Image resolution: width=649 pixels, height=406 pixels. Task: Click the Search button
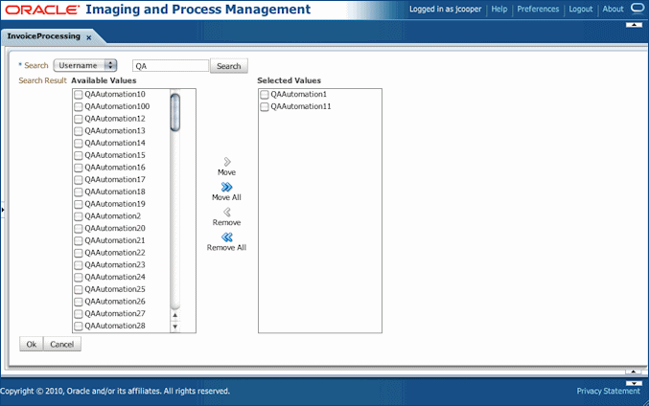(229, 66)
